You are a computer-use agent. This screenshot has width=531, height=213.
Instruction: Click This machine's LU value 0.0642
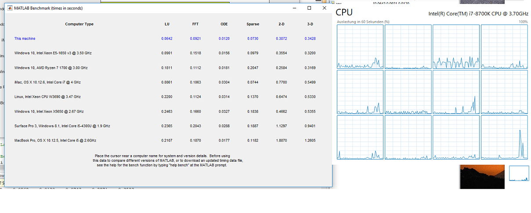click(167, 39)
